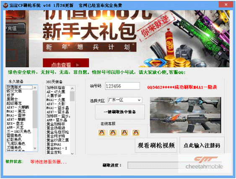This screenshot has width=236, height=179.
Task: Click the up arrow of 365天装备 list scrollbar
Action: [72, 88]
